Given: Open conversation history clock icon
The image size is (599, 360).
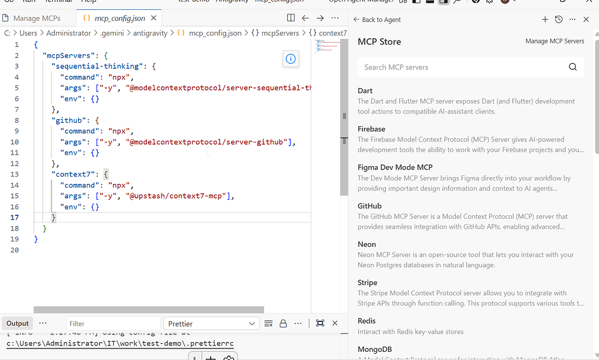Looking at the screenshot, I should click(558, 20).
